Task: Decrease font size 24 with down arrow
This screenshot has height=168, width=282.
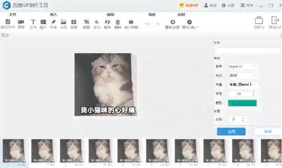Action: 253,95
